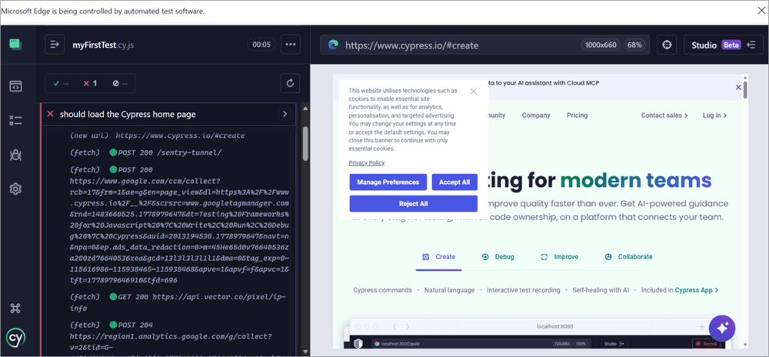Click the 'Self-healing with AI' feature text

click(601, 290)
